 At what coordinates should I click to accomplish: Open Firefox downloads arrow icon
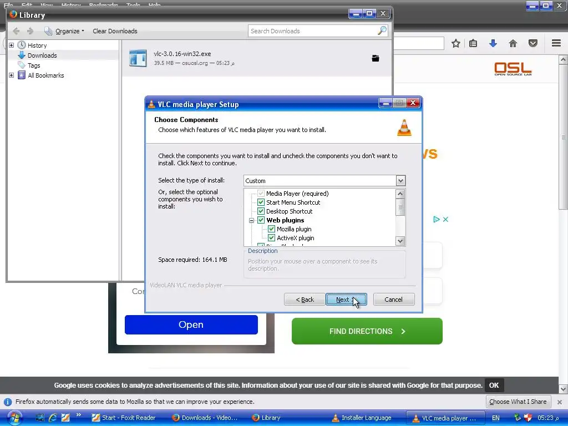click(493, 43)
